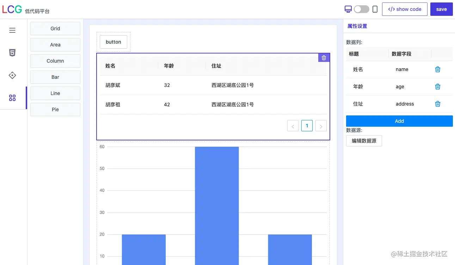Select page 1 in pagination
The image size is (455, 265).
(x=307, y=126)
